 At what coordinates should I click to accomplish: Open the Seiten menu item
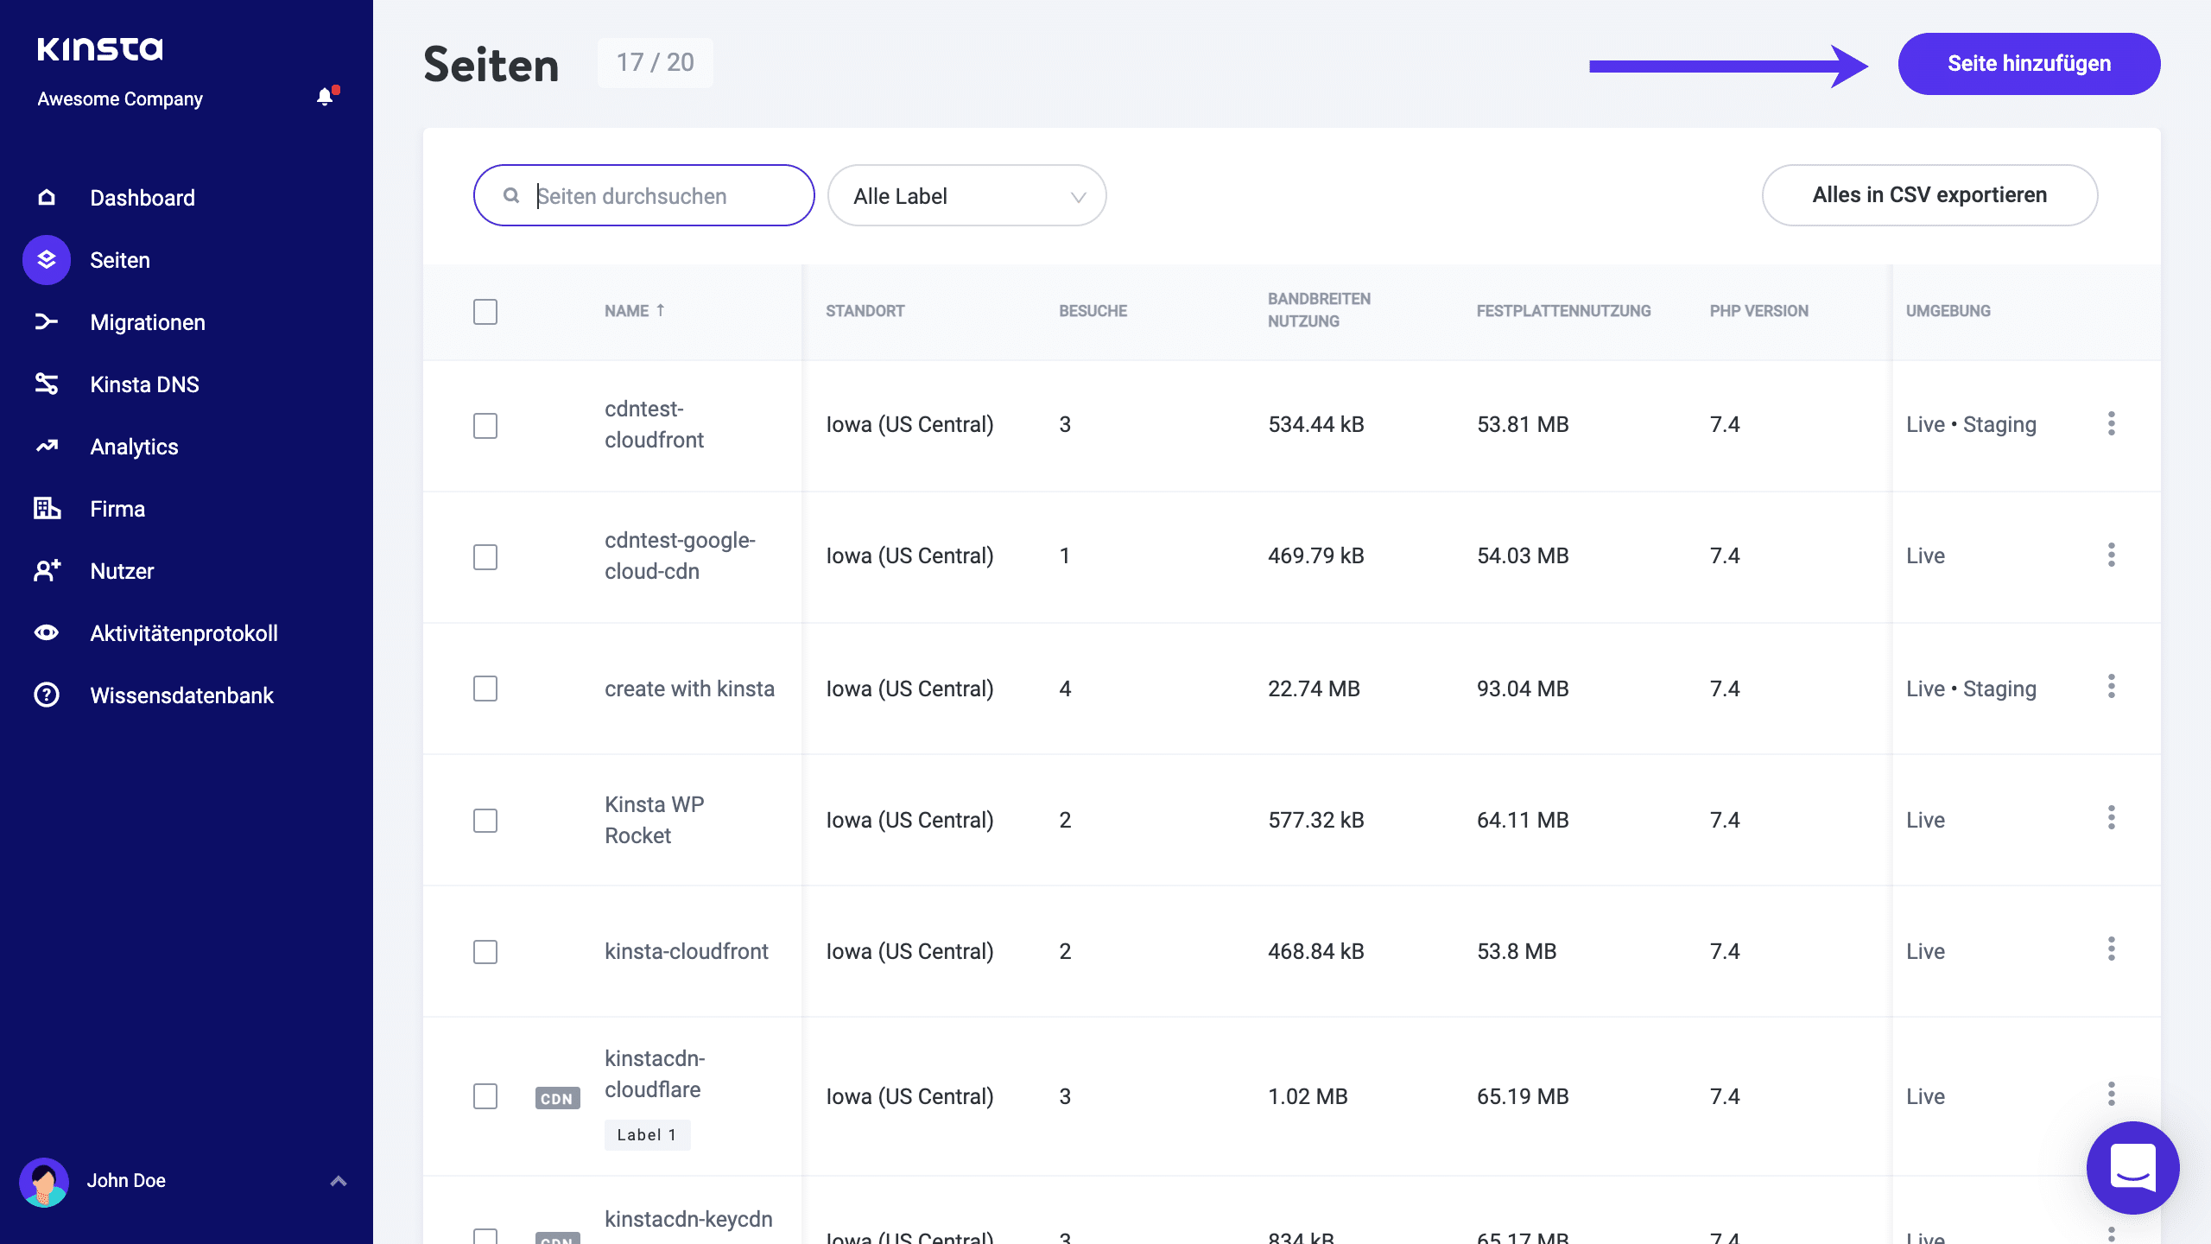coord(120,260)
